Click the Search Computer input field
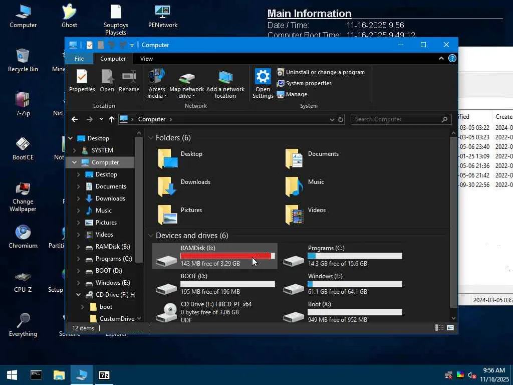The width and height of the screenshot is (513, 385). (x=396, y=119)
